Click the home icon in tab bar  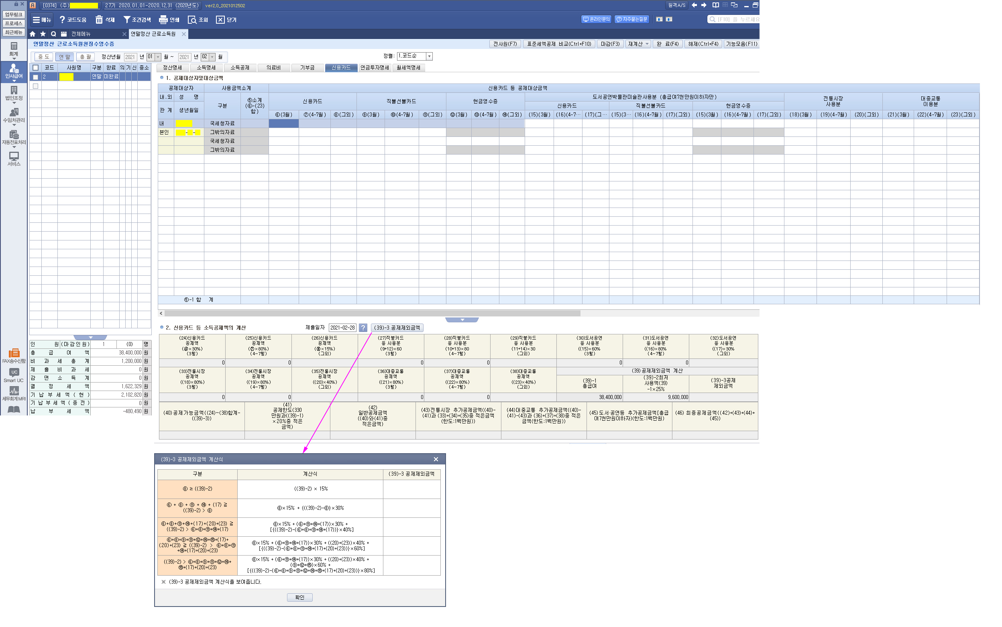coord(33,34)
